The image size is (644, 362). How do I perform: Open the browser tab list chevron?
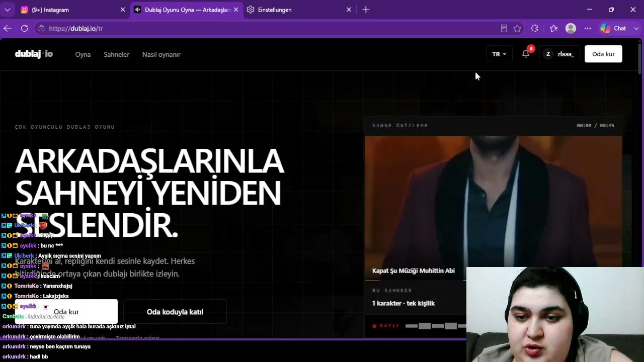(x=8, y=10)
